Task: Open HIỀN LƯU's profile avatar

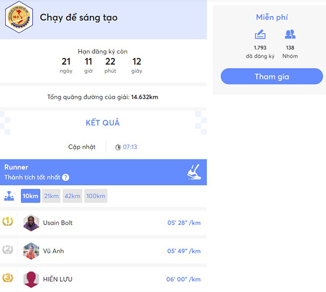Action: click(32, 279)
